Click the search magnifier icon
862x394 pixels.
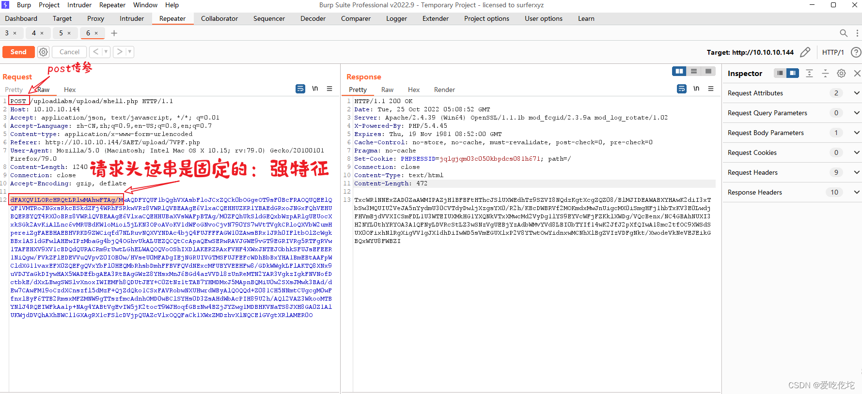(x=844, y=33)
